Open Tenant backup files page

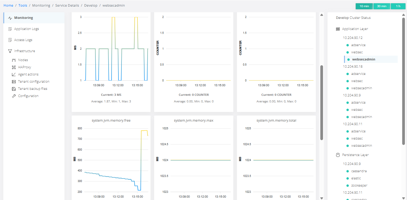(x=33, y=89)
